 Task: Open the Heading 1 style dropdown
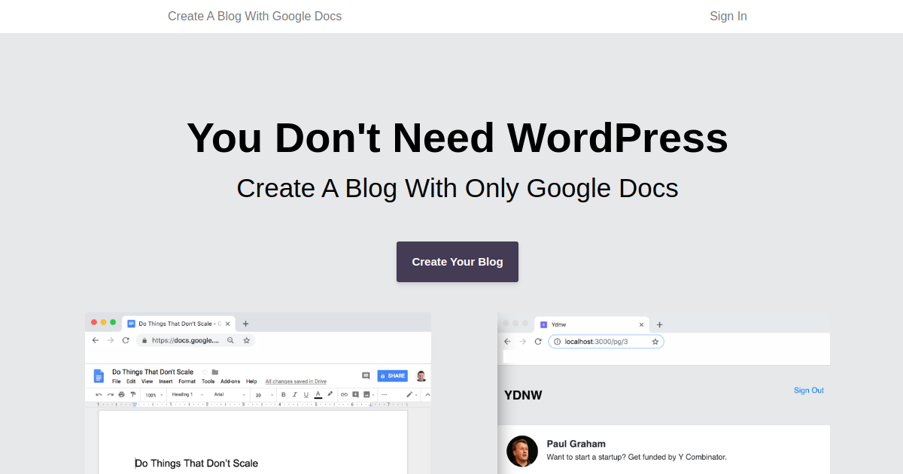[187, 394]
